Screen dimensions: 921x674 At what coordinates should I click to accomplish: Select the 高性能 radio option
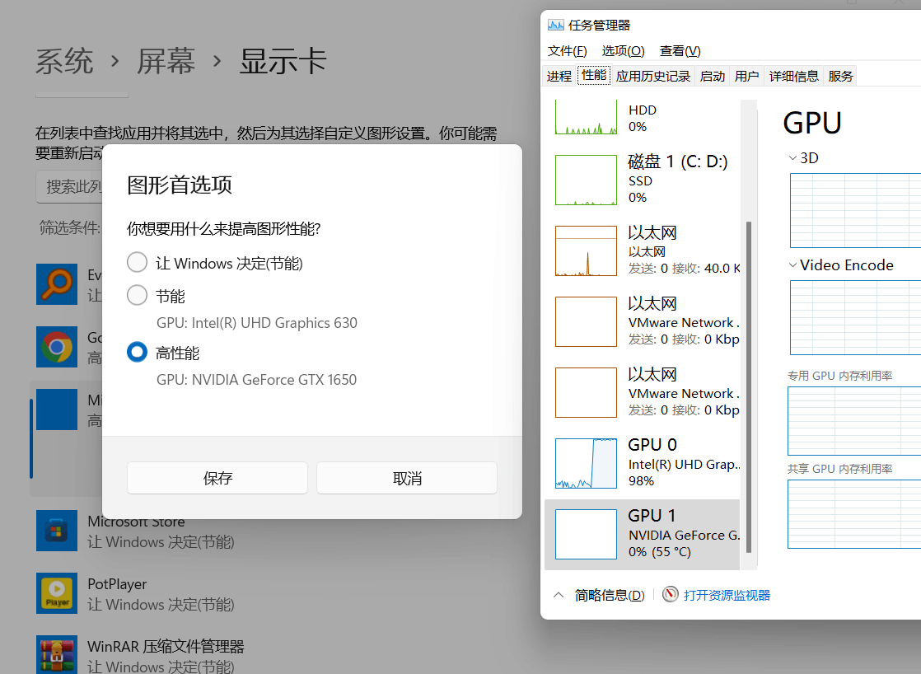pyautogui.click(x=138, y=352)
